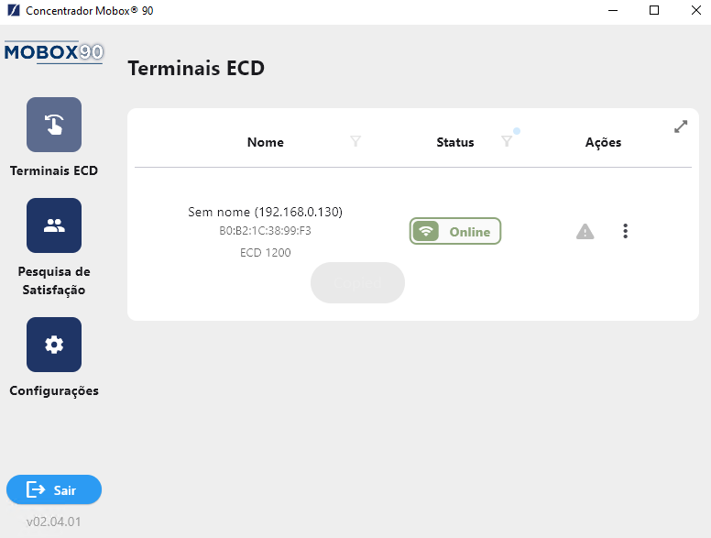Open the three-dot actions menu
Screen dimensions: 711x538
click(x=625, y=231)
